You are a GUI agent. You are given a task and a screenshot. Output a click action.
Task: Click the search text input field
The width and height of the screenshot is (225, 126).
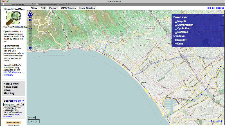11,104
